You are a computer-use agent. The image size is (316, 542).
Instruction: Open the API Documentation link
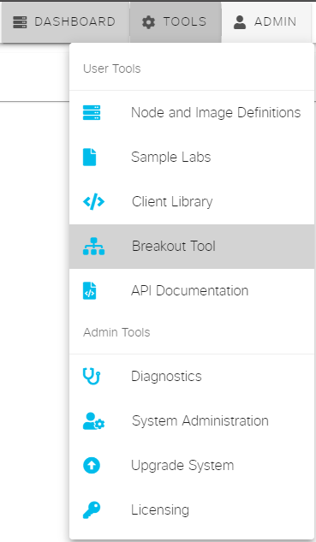tap(192, 291)
